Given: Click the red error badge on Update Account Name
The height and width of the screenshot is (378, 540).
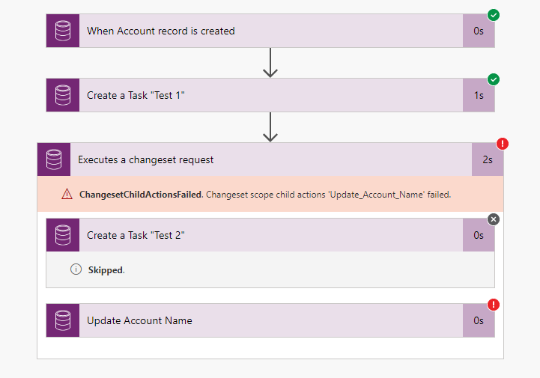Looking at the screenshot, I should pos(494,305).
